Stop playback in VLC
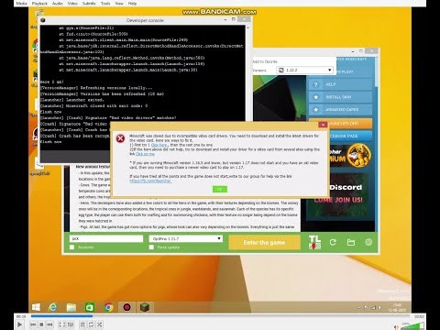The image size is (440, 330). pos(41,324)
